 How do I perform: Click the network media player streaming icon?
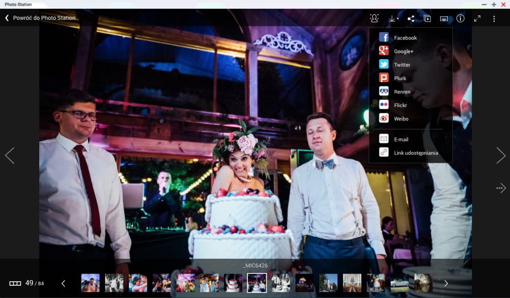(444, 18)
